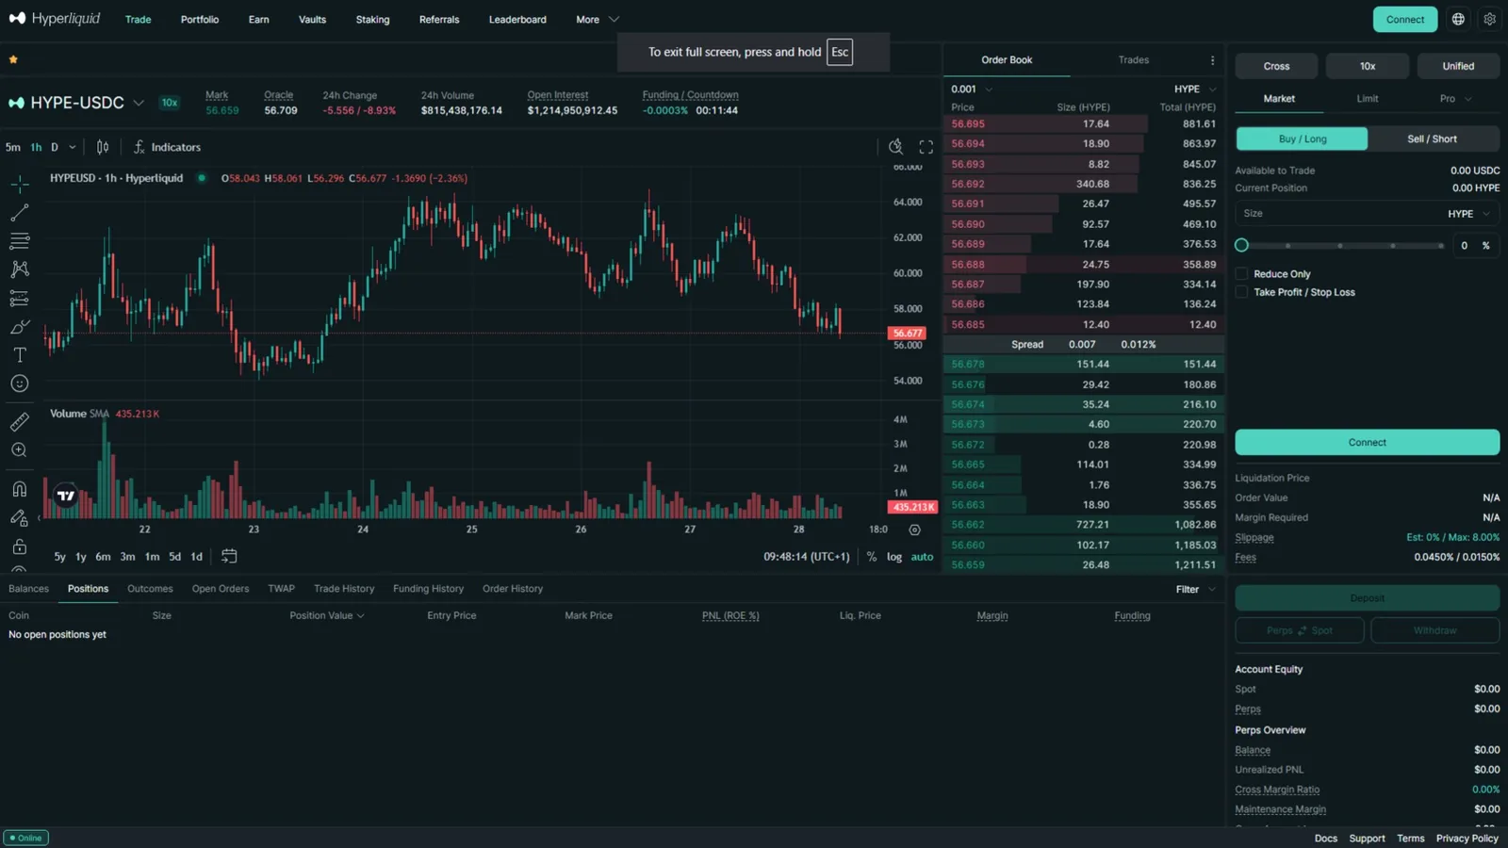Screen dimensions: 1508x848
Task: Select the crosshair cursor tool
Action: [19, 185]
